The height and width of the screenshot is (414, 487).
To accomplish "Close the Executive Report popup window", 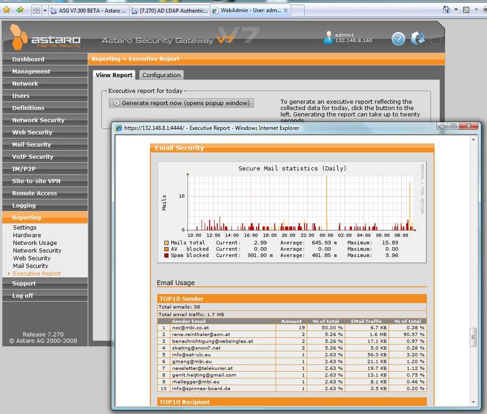I will 469,126.
